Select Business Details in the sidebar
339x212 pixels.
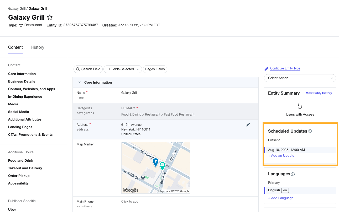click(22, 81)
